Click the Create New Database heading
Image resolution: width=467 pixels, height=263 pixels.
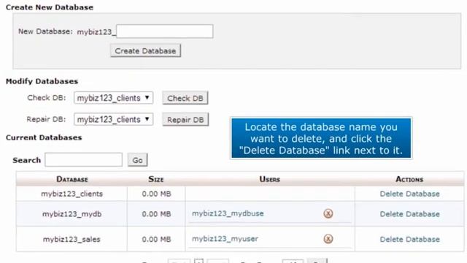[50, 7]
